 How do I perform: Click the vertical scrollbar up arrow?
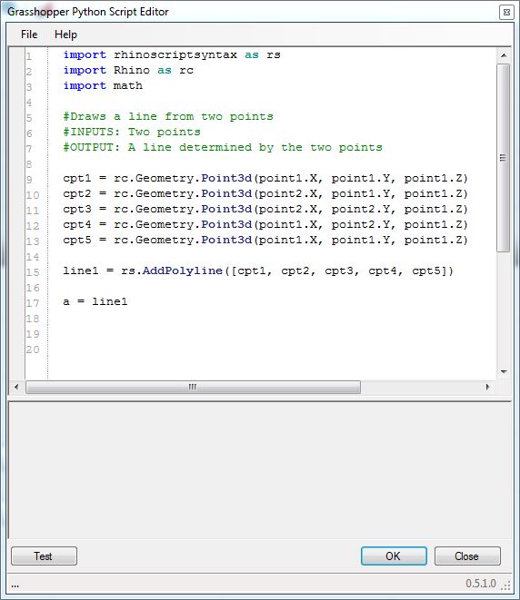pos(504,55)
